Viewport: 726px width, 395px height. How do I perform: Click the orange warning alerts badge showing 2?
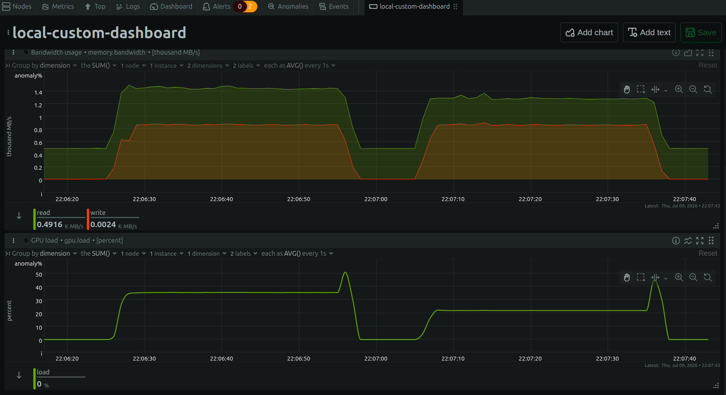pos(251,6)
